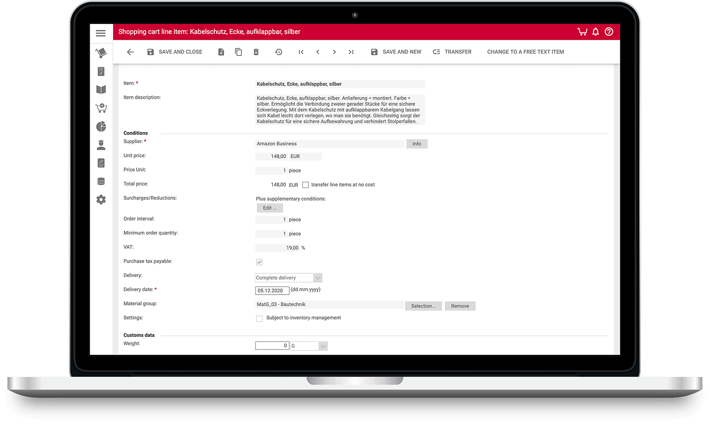Open settings gear in sidebar
710x424 pixels.
coord(101,200)
